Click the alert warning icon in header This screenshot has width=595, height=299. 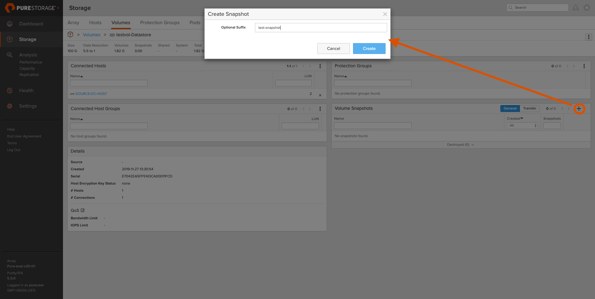(576, 8)
